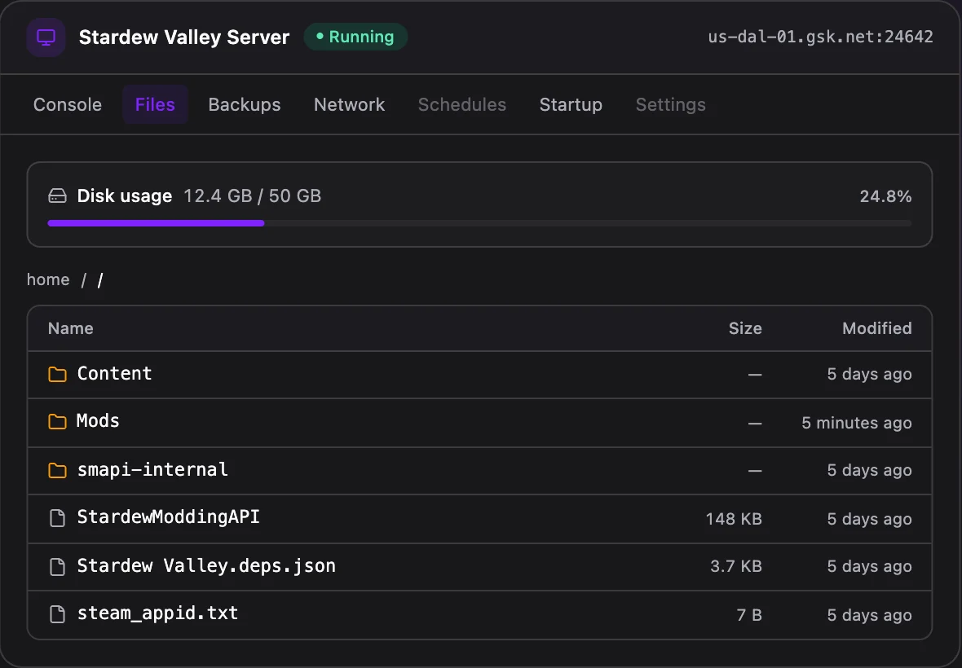Click the trailing slash breadcrumb segment
The height and width of the screenshot is (668, 962).
point(100,280)
